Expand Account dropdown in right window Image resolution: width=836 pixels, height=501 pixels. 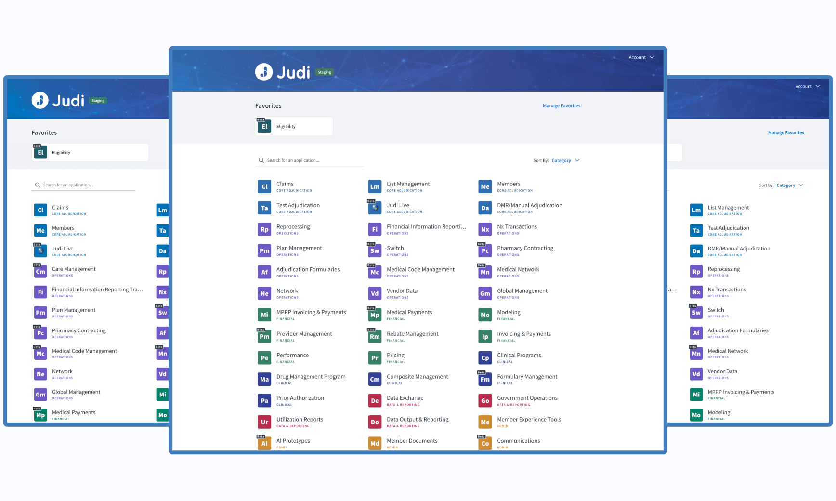click(807, 86)
